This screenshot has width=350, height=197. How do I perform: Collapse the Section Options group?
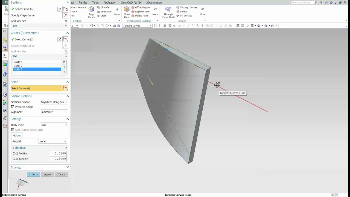pyautogui.click(x=68, y=96)
